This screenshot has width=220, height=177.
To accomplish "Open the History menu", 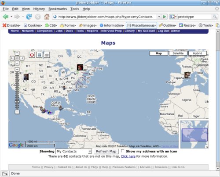I will (x=39, y=9).
